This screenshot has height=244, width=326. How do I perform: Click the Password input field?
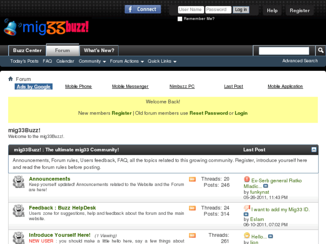pos(218,9)
